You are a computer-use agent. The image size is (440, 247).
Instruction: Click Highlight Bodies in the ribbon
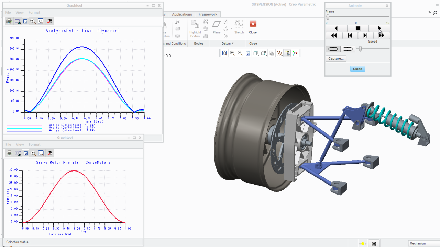click(x=195, y=28)
